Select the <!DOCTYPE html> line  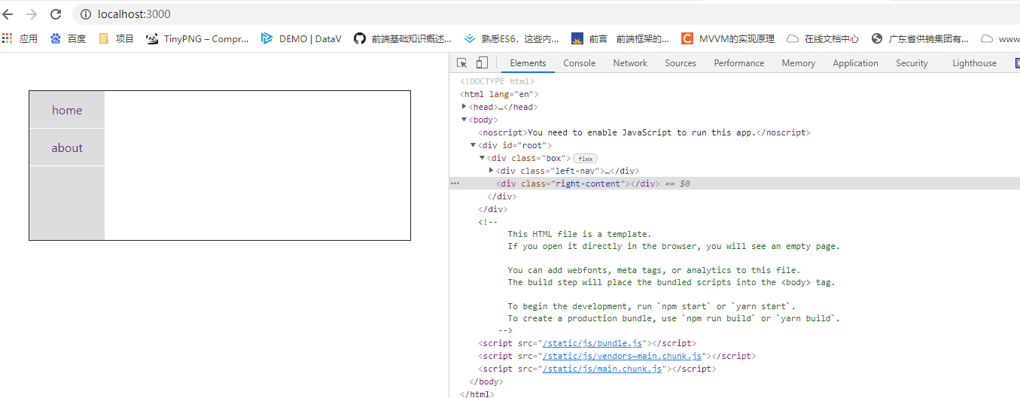497,81
